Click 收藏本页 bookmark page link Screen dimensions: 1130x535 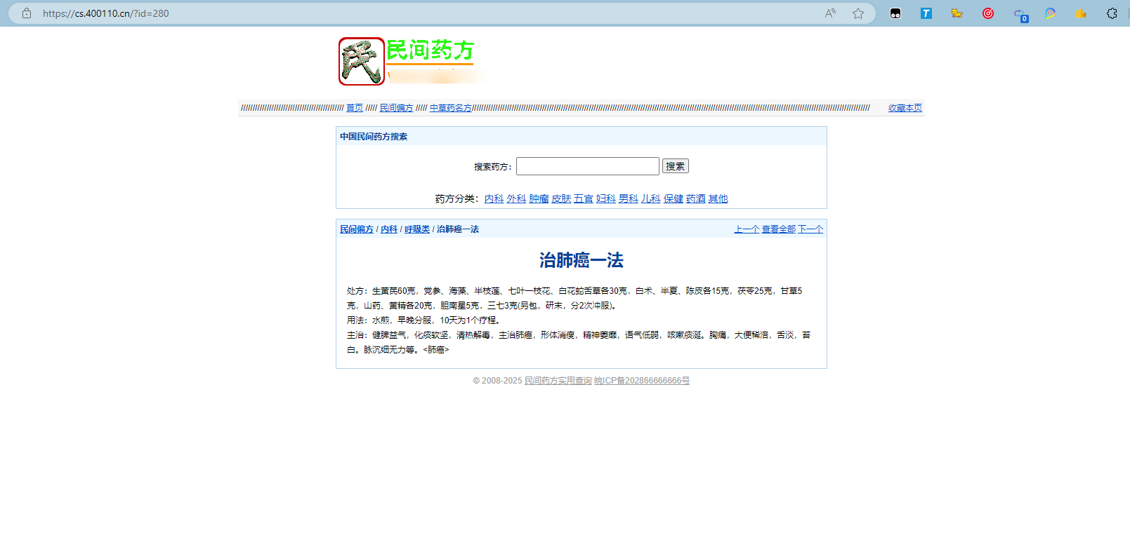pos(905,108)
